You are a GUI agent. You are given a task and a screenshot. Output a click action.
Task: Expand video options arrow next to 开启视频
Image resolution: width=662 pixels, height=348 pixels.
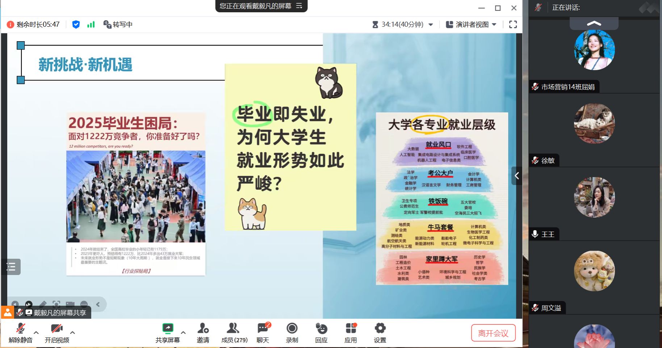click(72, 332)
